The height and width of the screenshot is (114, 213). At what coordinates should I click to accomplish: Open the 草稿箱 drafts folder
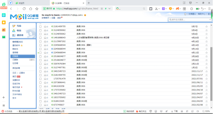(x=15, y=53)
